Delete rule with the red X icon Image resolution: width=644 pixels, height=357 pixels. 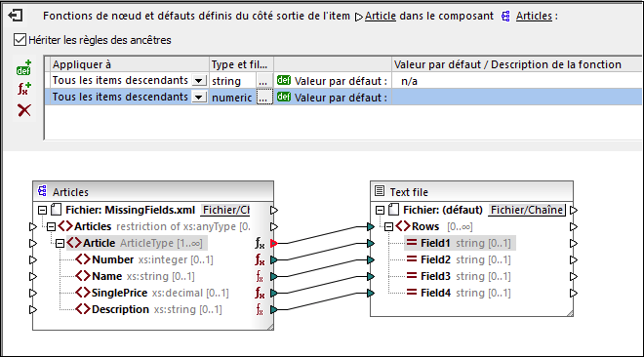[24, 110]
